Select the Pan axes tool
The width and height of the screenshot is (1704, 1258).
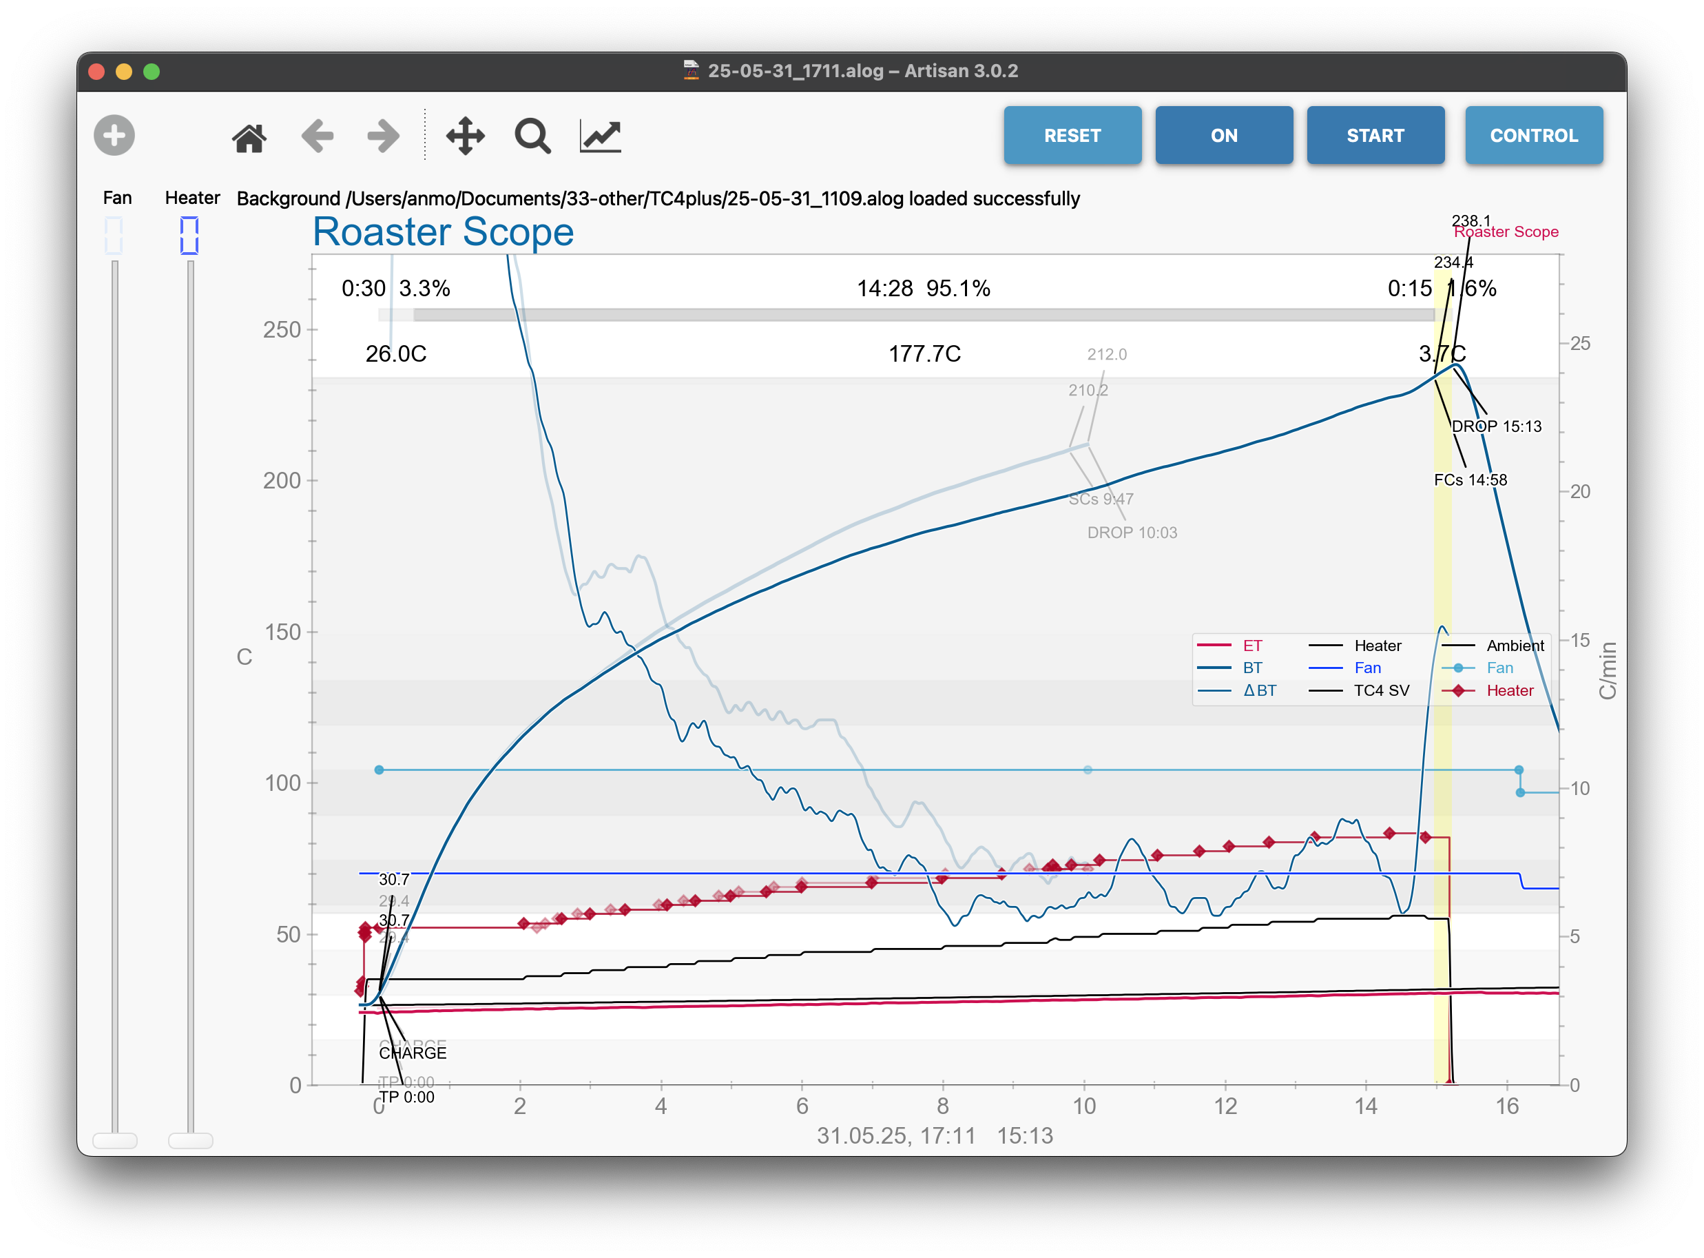click(x=465, y=136)
